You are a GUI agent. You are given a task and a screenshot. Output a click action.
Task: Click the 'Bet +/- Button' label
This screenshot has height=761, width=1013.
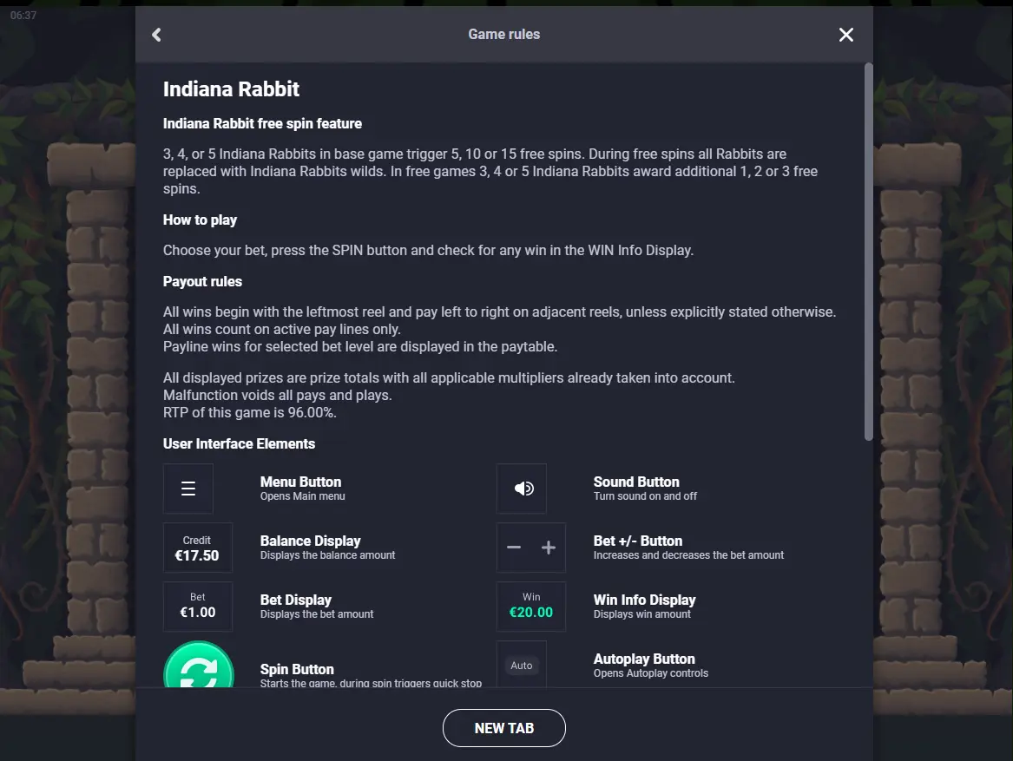point(638,541)
